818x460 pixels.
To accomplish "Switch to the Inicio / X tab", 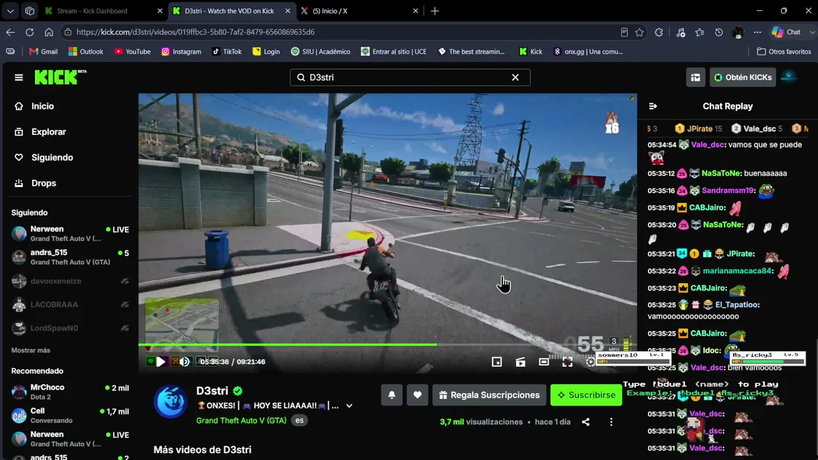I will click(x=360, y=11).
